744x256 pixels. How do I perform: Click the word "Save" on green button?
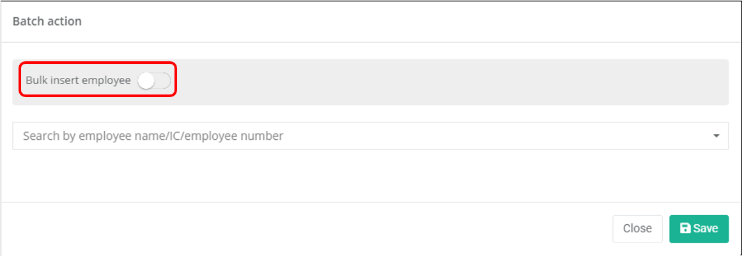[706, 229]
